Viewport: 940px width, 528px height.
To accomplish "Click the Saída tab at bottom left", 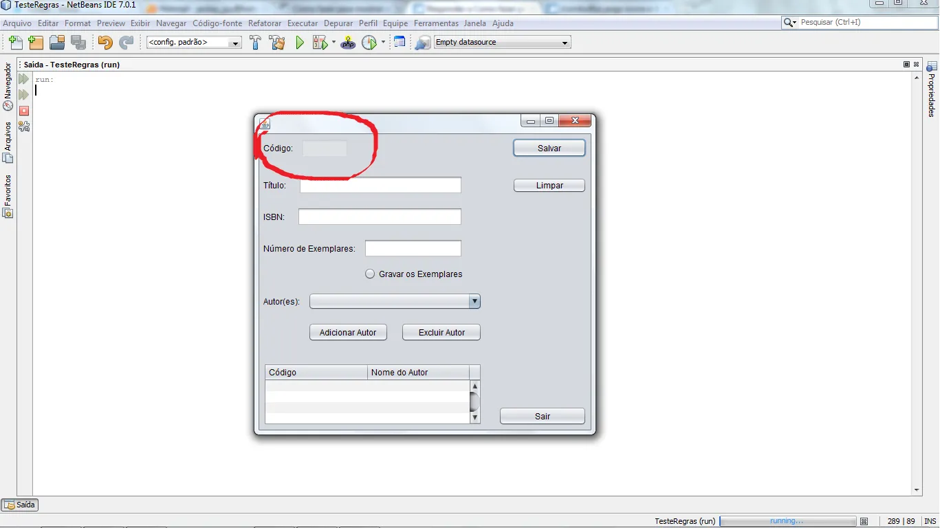I will pyautogui.click(x=20, y=505).
